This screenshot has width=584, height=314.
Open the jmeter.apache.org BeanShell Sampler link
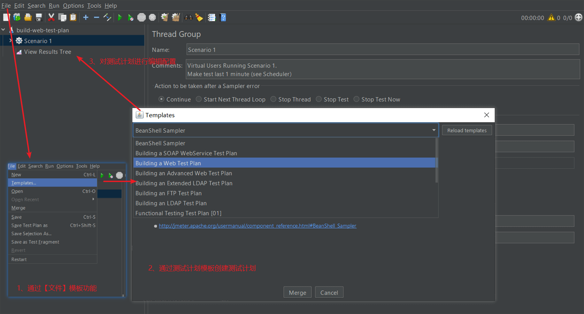258,226
